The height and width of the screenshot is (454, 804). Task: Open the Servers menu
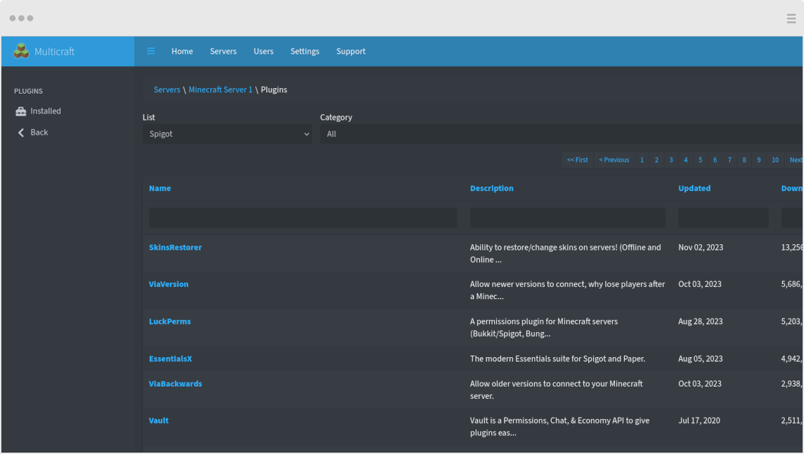pyautogui.click(x=223, y=52)
